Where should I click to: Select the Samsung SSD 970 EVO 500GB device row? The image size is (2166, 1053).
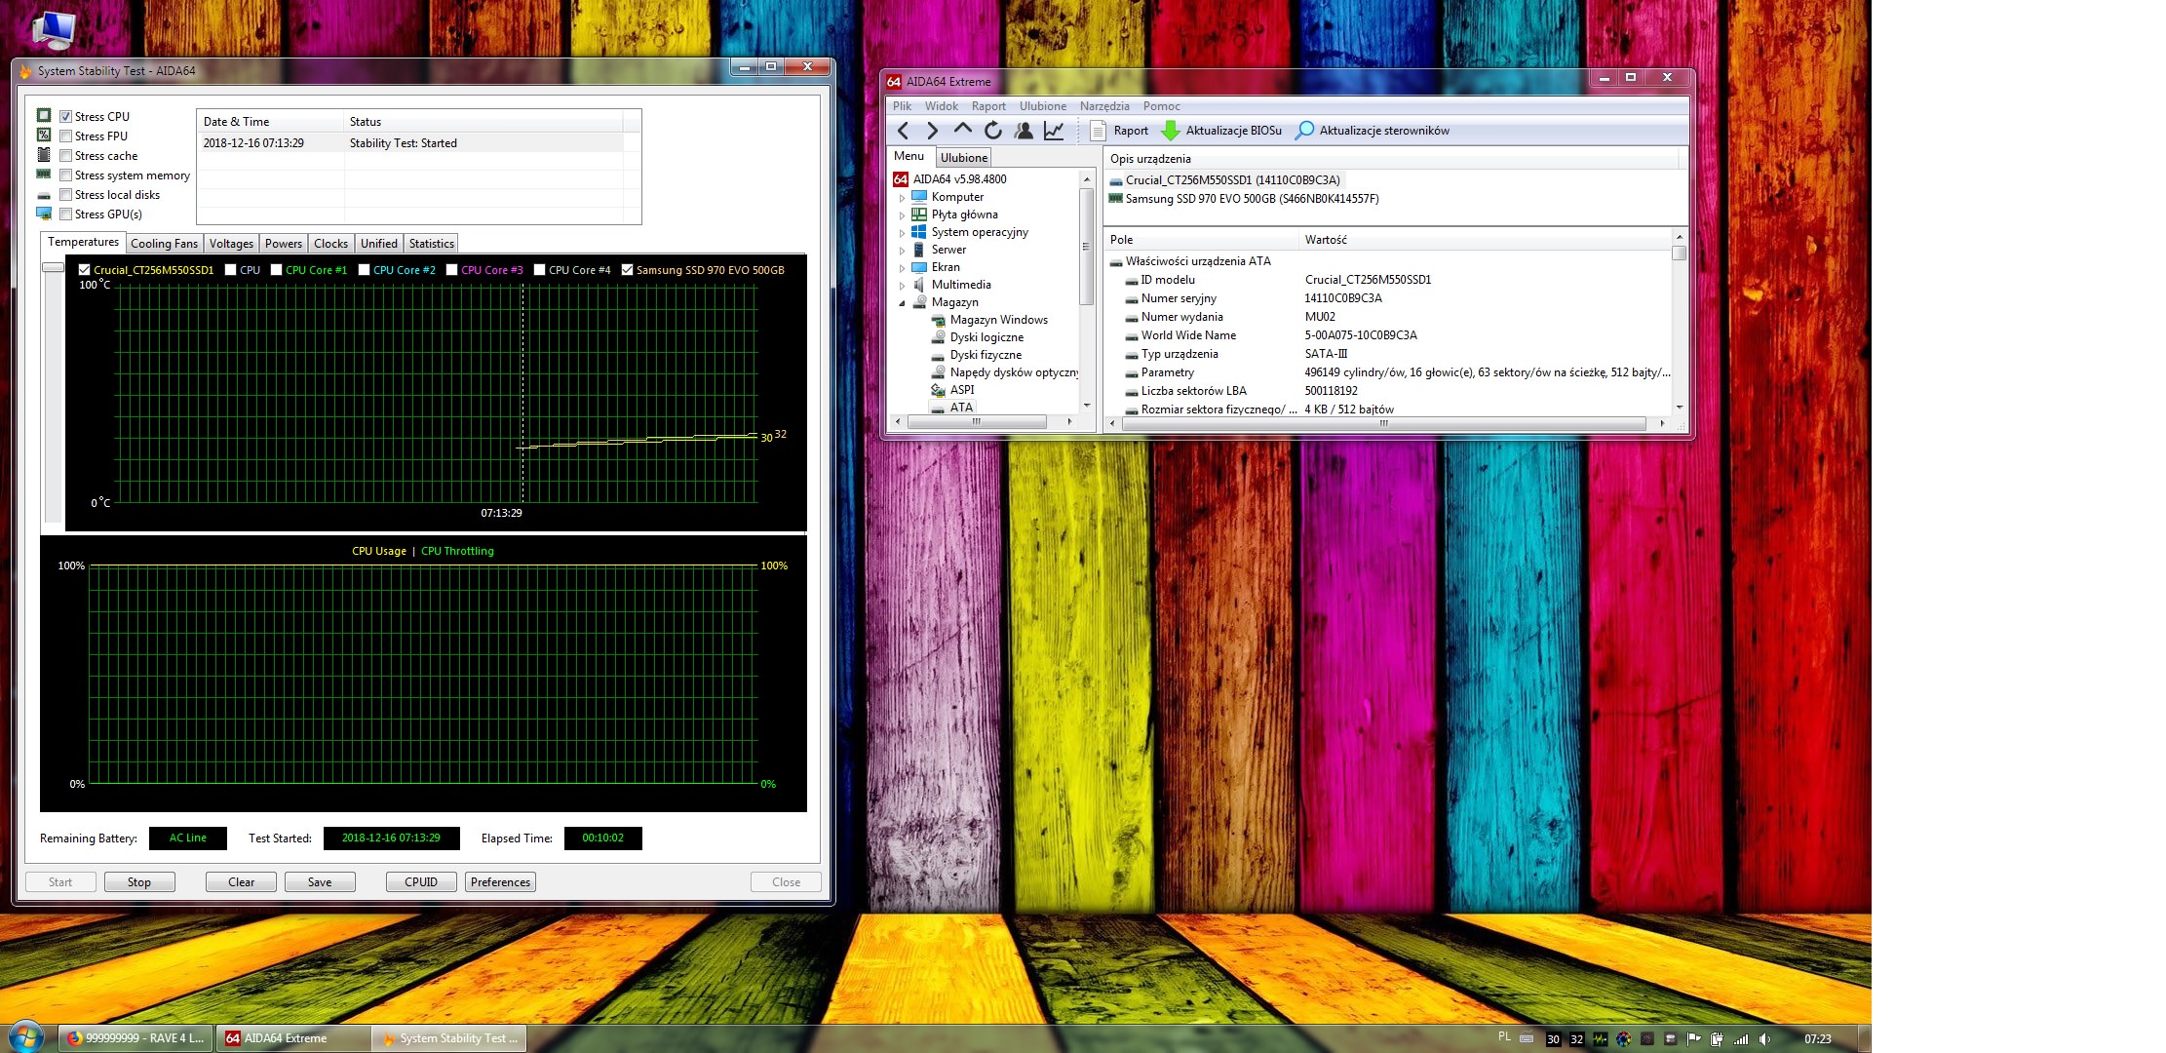click(x=1244, y=199)
